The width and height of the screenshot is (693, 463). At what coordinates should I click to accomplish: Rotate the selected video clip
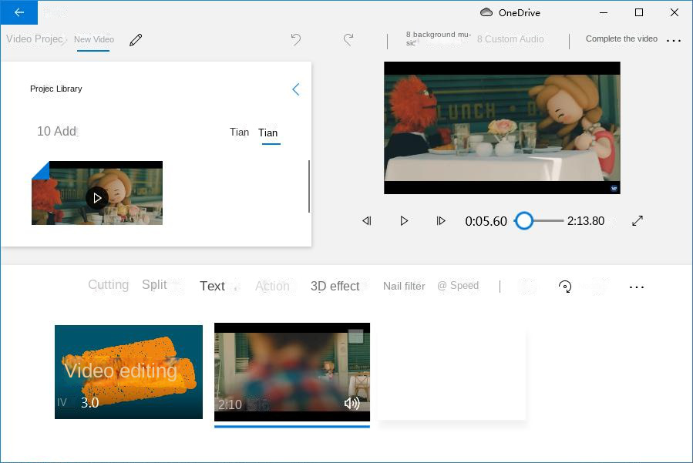[565, 286]
